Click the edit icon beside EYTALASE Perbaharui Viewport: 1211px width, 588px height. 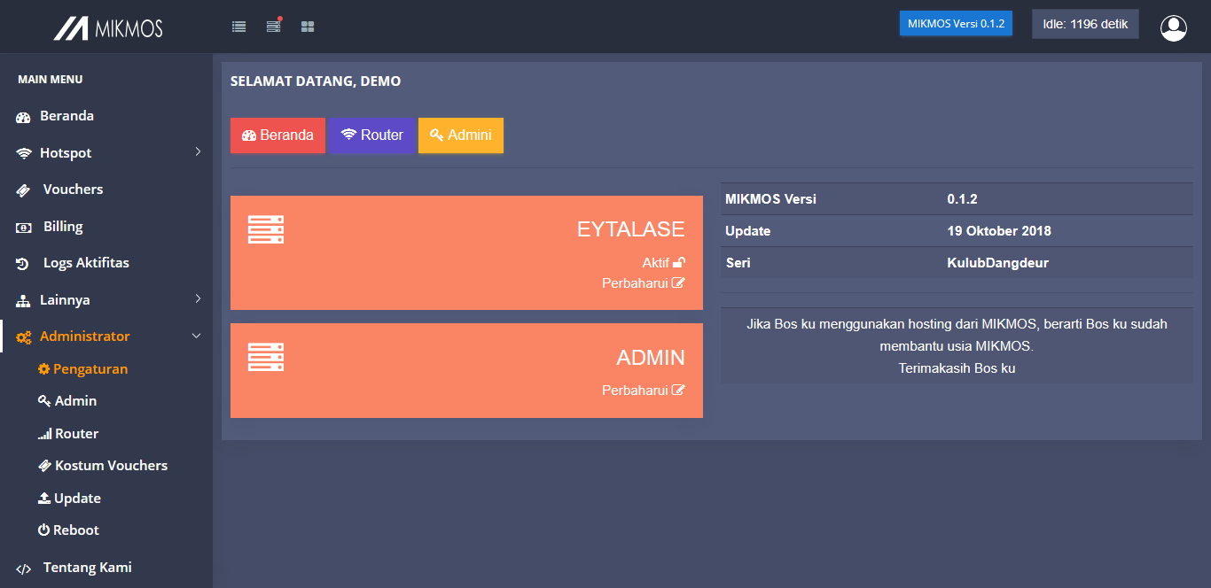(x=678, y=283)
